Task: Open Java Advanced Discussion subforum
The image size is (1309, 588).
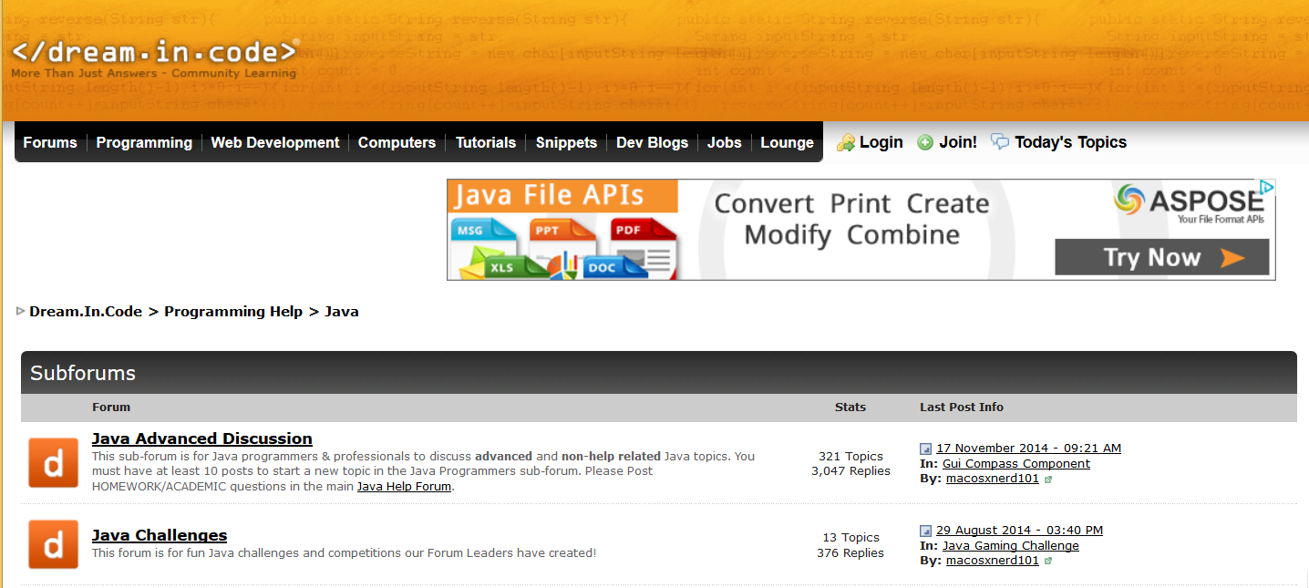Action: (202, 438)
